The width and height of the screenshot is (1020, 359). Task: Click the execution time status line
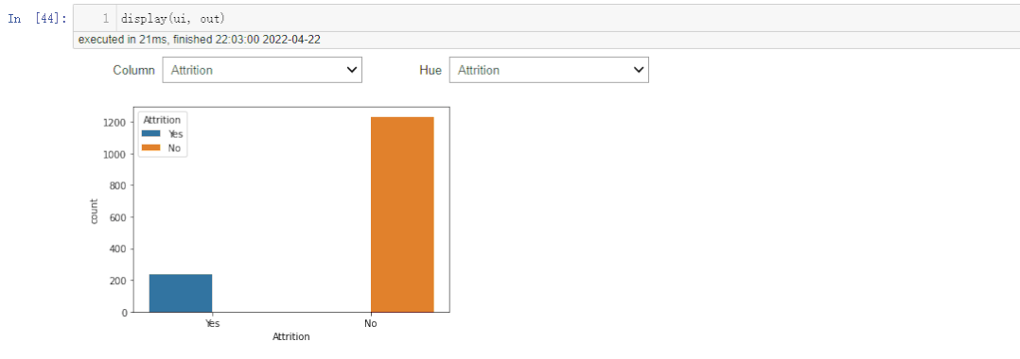coord(199,40)
